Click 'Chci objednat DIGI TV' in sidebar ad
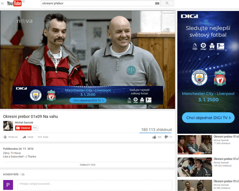The width and height of the screenshot is (239, 191). coord(208,118)
